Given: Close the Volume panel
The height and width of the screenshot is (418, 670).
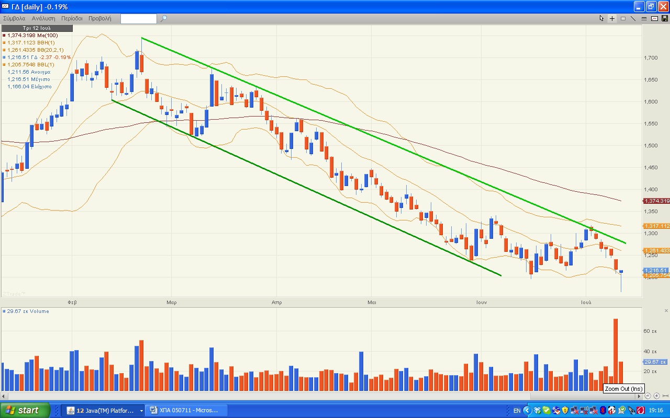Looking at the screenshot, I should pyautogui.click(x=666, y=311).
